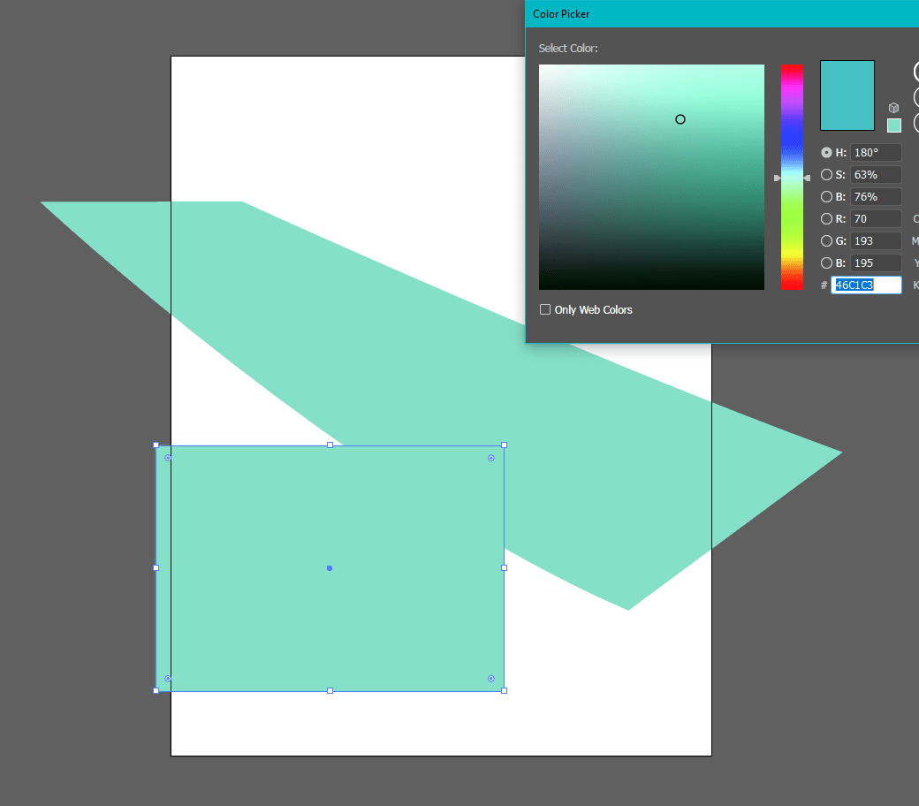Select the R red channel radio button

[x=825, y=218]
